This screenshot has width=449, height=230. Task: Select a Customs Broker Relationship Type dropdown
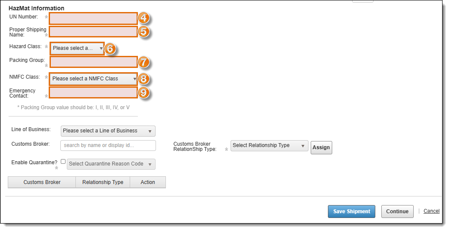[x=269, y=145]
